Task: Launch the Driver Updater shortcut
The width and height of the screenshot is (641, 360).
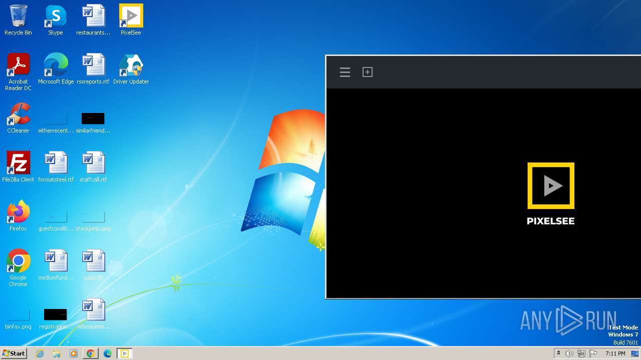Action: (131, 69)
